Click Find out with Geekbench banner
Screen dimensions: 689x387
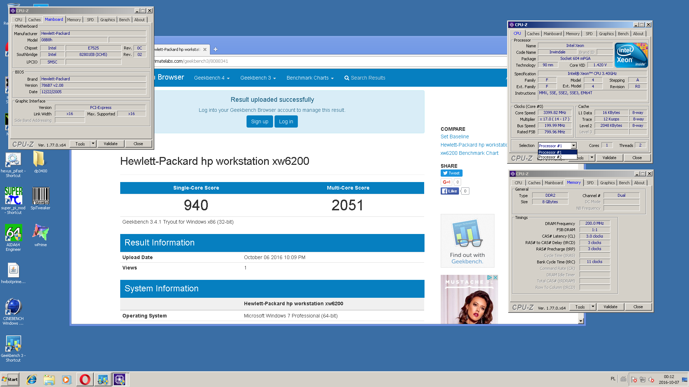467,241
